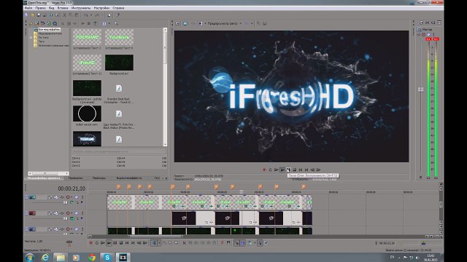467x262 pixels.
Task: Click the Cut scissors icon in main toolbar
Action: 64,15
